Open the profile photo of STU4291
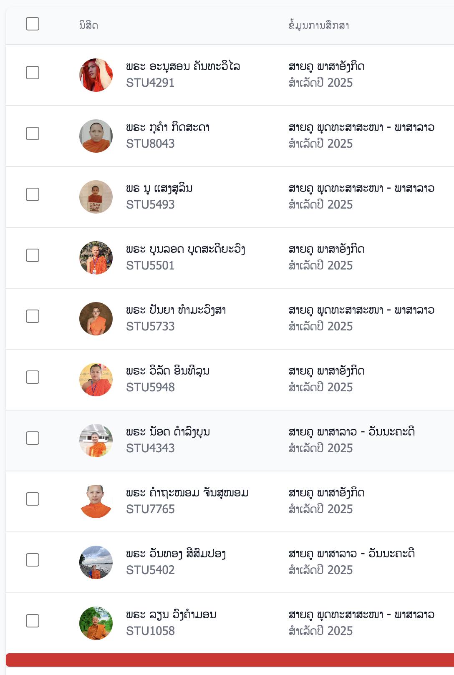This screenshot has width=454, height=675. pyautogui.click(x=96, y=75)
